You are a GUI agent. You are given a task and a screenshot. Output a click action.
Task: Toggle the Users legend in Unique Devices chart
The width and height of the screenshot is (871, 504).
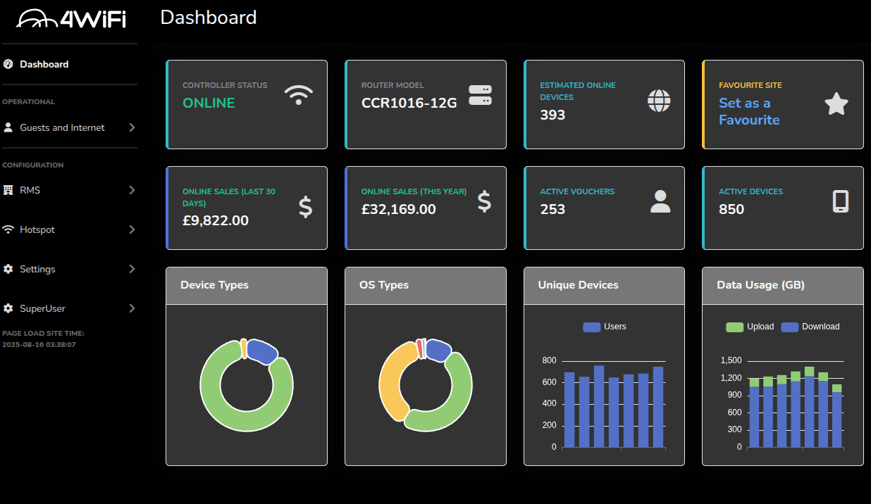(604, 327)
